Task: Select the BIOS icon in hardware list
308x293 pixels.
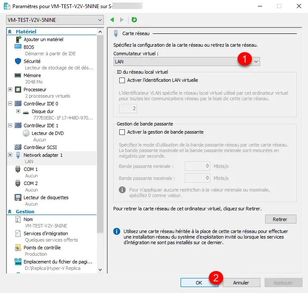Action: click(18, 47)
